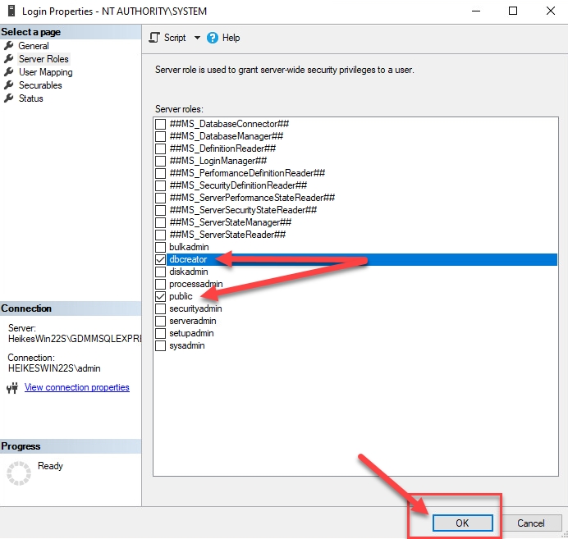Minimize the Login Properties window
The image size is (568, 539).
(x=476, y=11)
